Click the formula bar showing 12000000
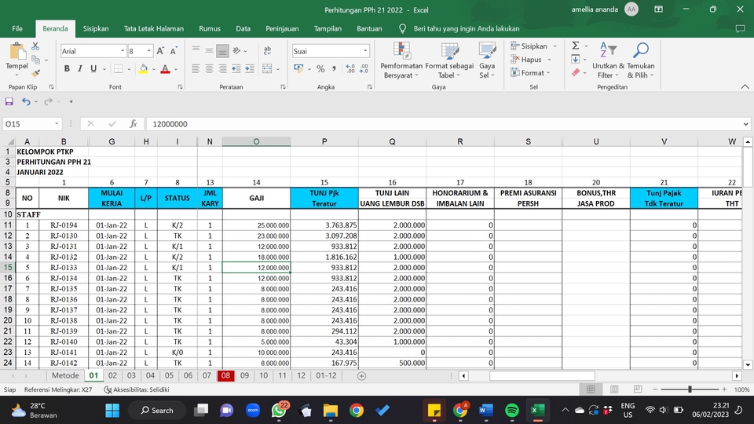This screenshot has height=424, width=754. click(447, 124)
